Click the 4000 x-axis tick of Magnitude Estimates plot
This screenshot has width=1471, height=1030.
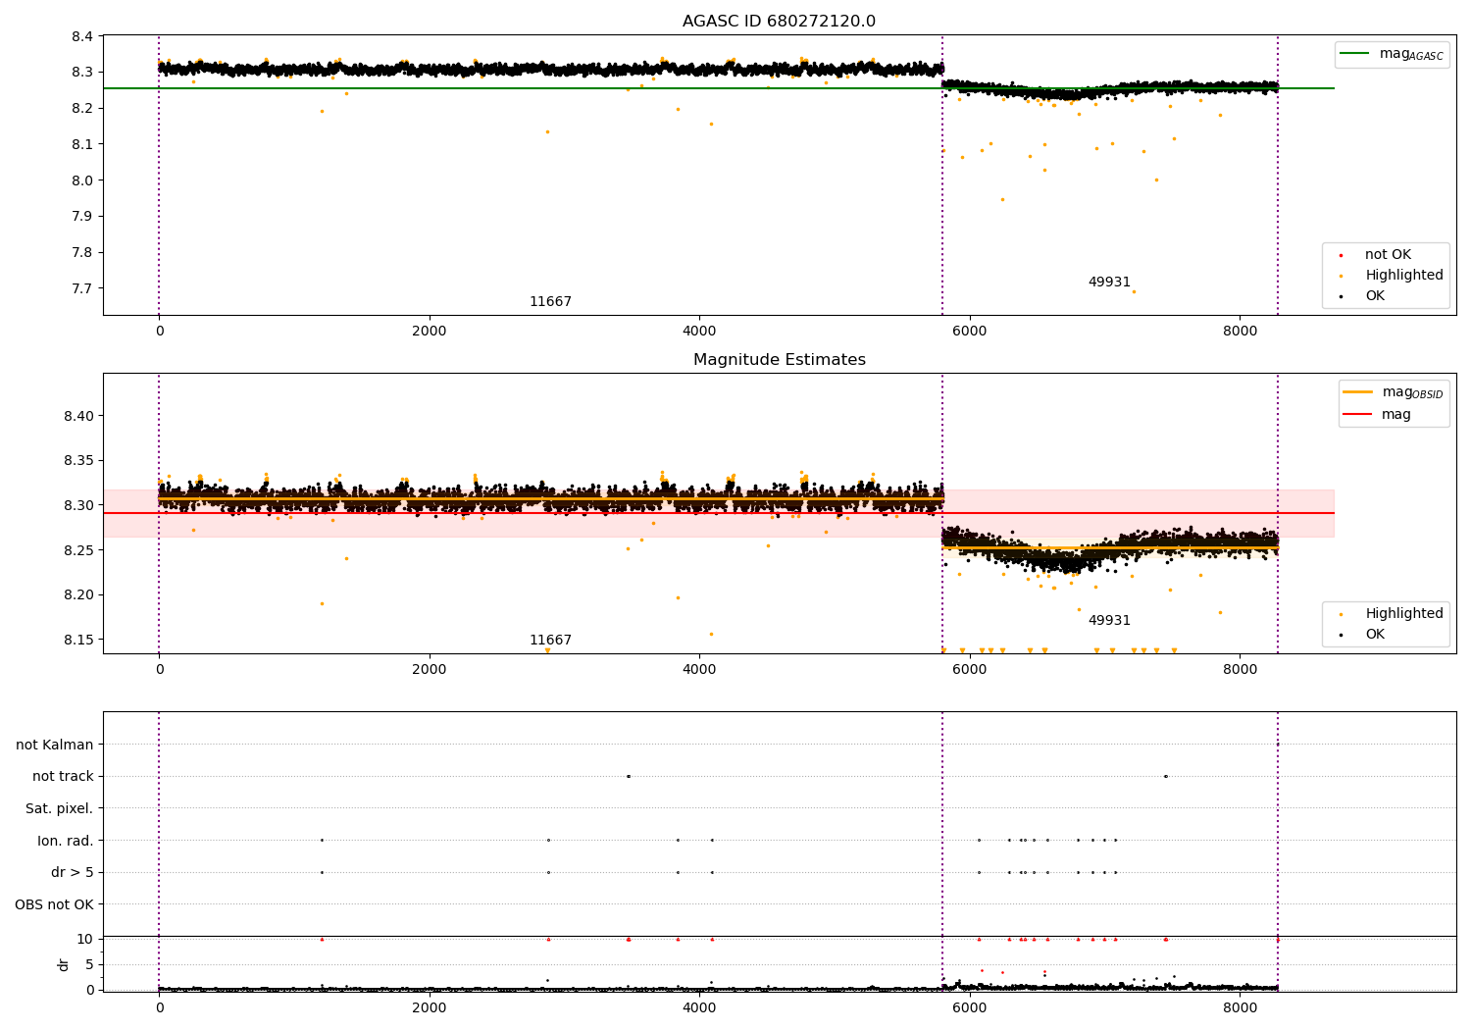pos(699,670)
